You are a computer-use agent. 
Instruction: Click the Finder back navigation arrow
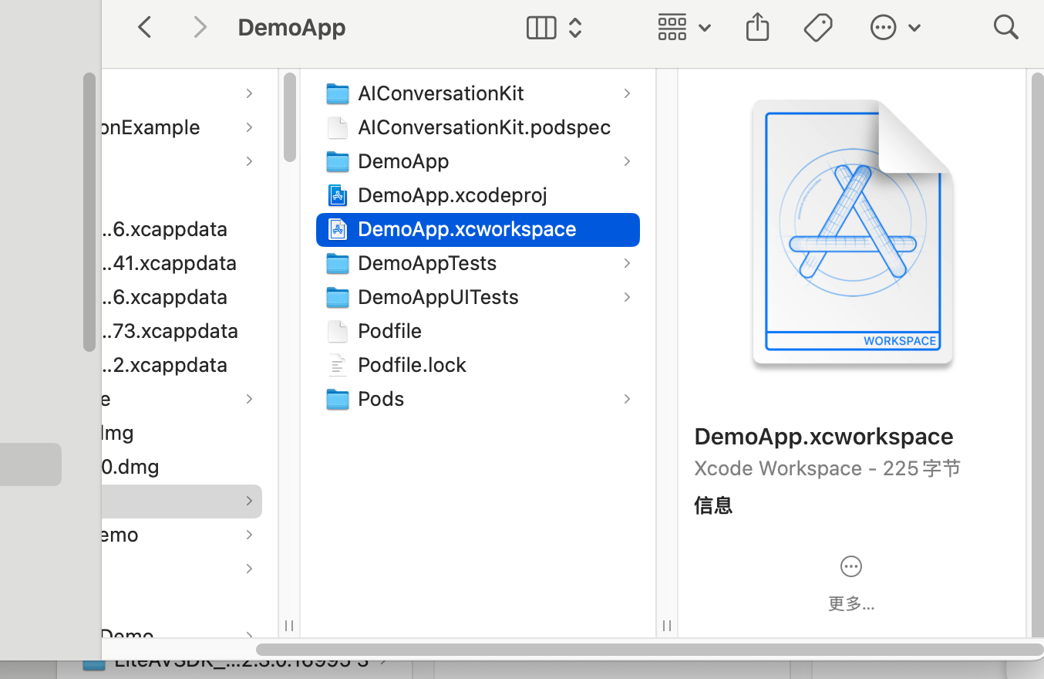point(144,28)
